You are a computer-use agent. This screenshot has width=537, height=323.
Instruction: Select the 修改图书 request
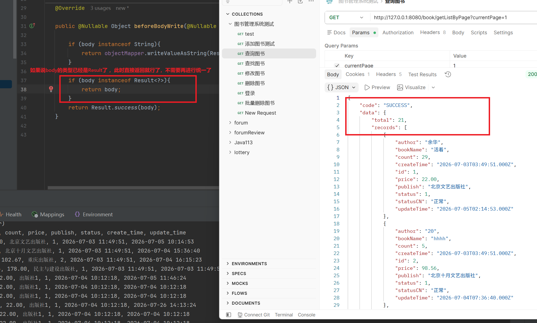[x=269, y=73]
